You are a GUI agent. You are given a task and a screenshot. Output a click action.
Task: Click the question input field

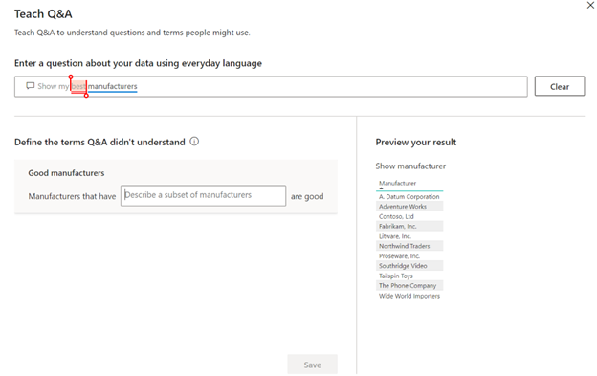(x=271, y=86)
